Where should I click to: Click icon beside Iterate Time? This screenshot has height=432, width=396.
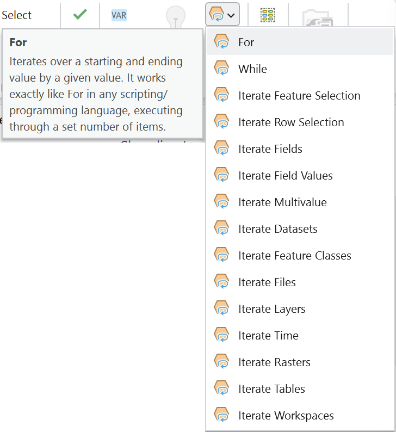(222, 335)
